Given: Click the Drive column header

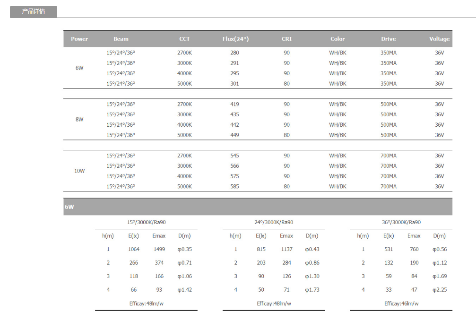Looking at the screenshot, I should [x=389, y=39].
